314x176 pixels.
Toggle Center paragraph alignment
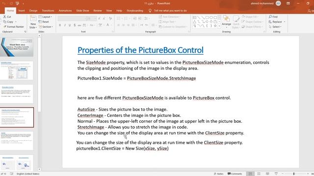coord(123,25)
